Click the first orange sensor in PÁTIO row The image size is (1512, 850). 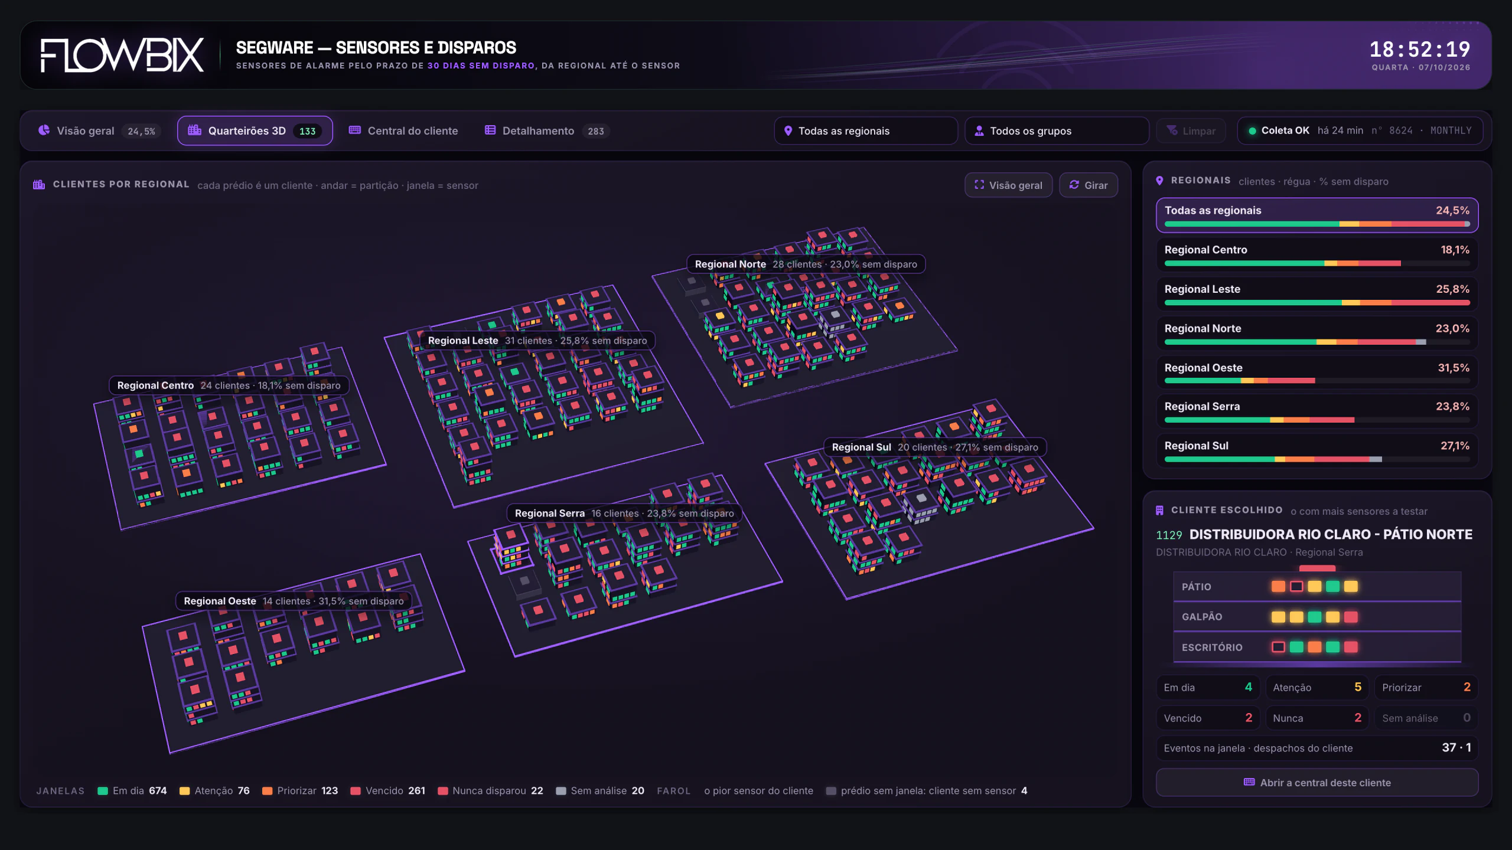pos(1278,586)
